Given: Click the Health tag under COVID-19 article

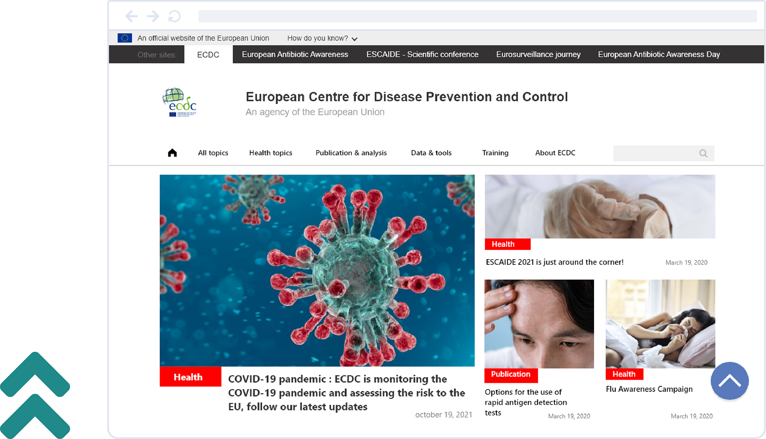Looking at the screenshot, I should pyautogui.click(x=190, y=377).
